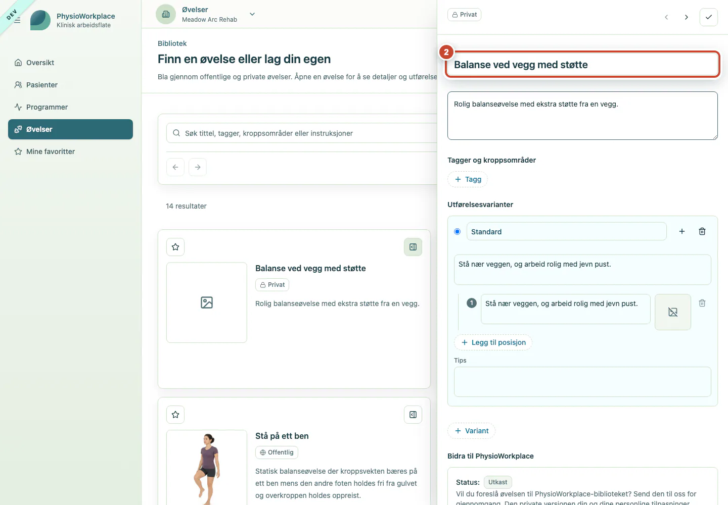Click the empty image placeholder for Balanse ved vegg
This screenshot has height=505, width=728.
pos(207,302)
